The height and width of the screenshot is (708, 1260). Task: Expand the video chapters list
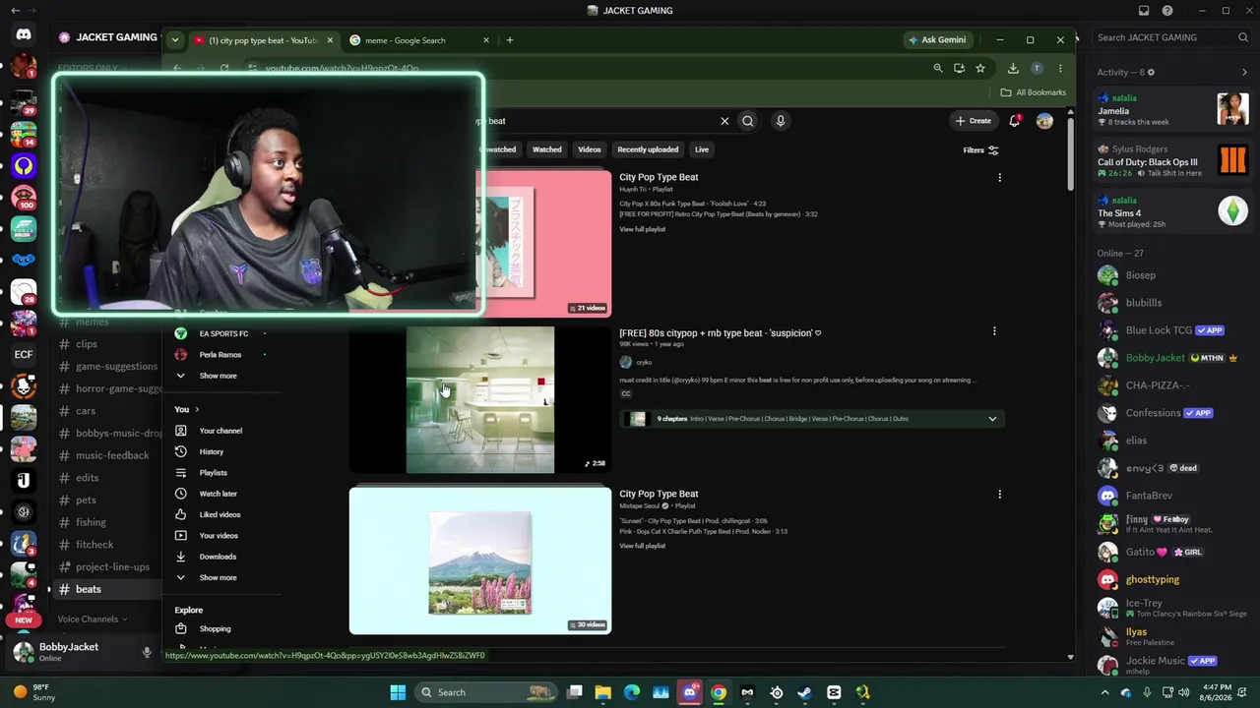[992, 419]
